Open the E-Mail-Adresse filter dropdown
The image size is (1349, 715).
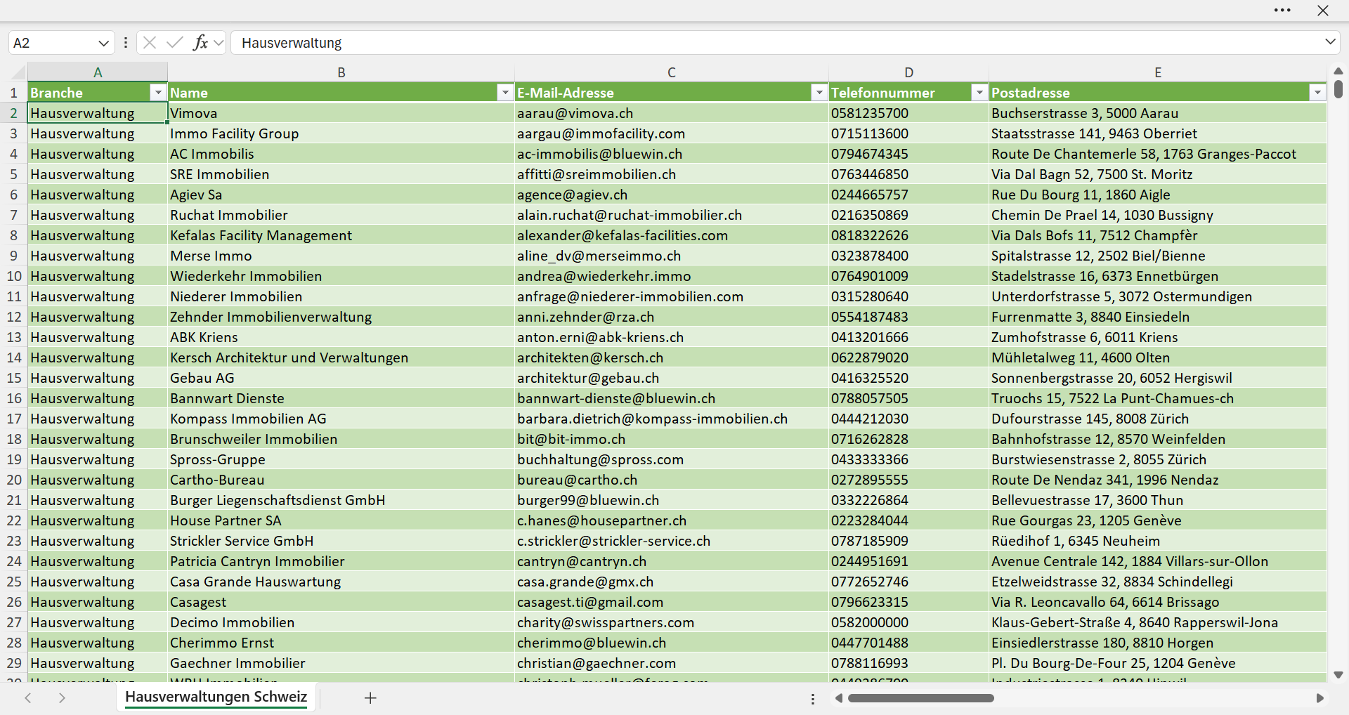point(819,93)
